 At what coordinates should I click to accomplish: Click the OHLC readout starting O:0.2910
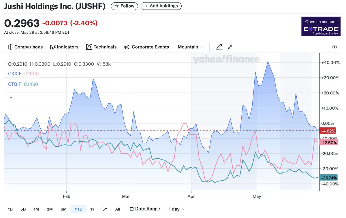point(59,64)
